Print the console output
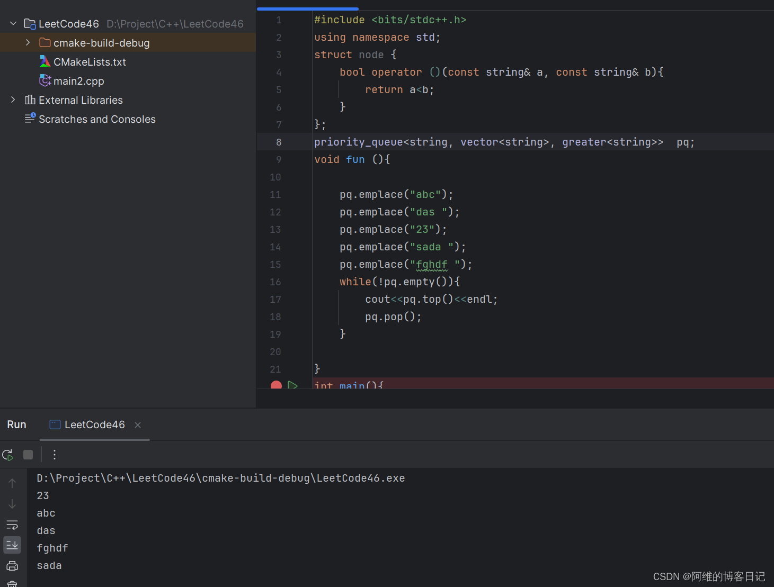This screenshot has height=587, width=774. click(x=12, y=566)
